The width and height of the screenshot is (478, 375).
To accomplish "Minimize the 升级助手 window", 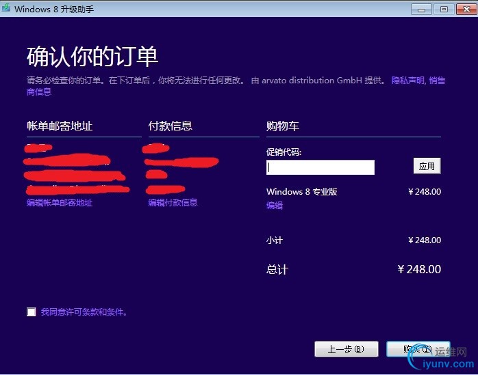I will point(421,10).
